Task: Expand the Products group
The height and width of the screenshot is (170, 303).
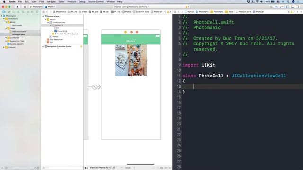Action: pyautogui.click(x=4, y=47)
